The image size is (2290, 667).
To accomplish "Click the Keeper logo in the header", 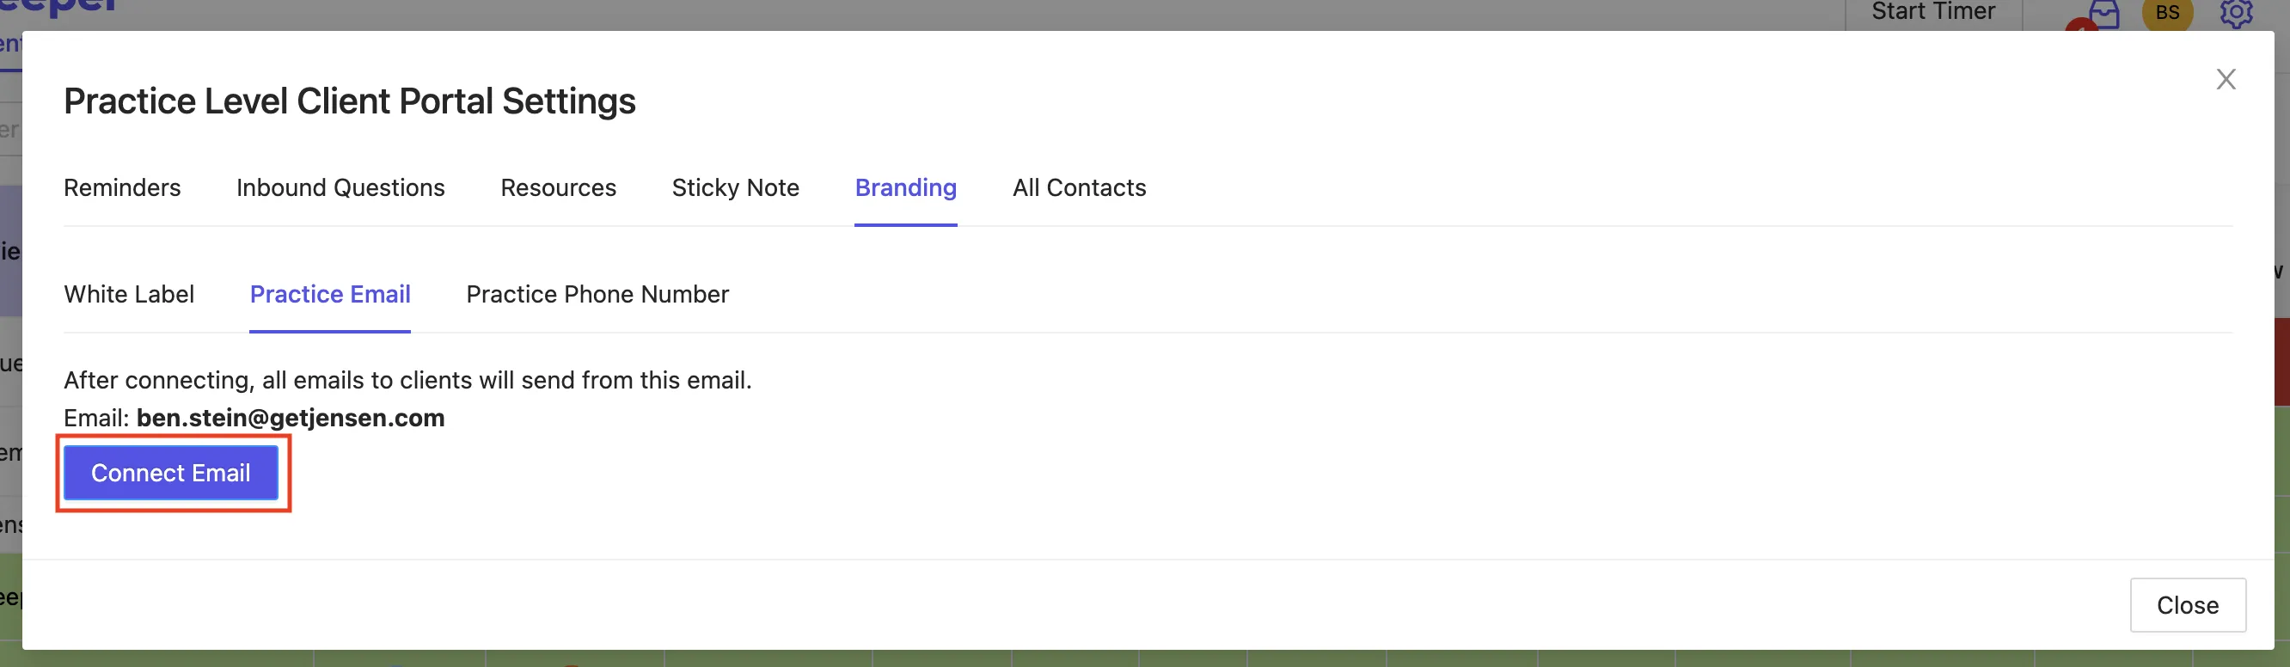I will (x=58, y=7).
